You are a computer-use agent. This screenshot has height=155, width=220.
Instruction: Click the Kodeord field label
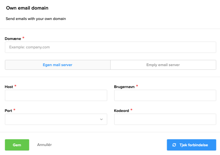point(121,111)
